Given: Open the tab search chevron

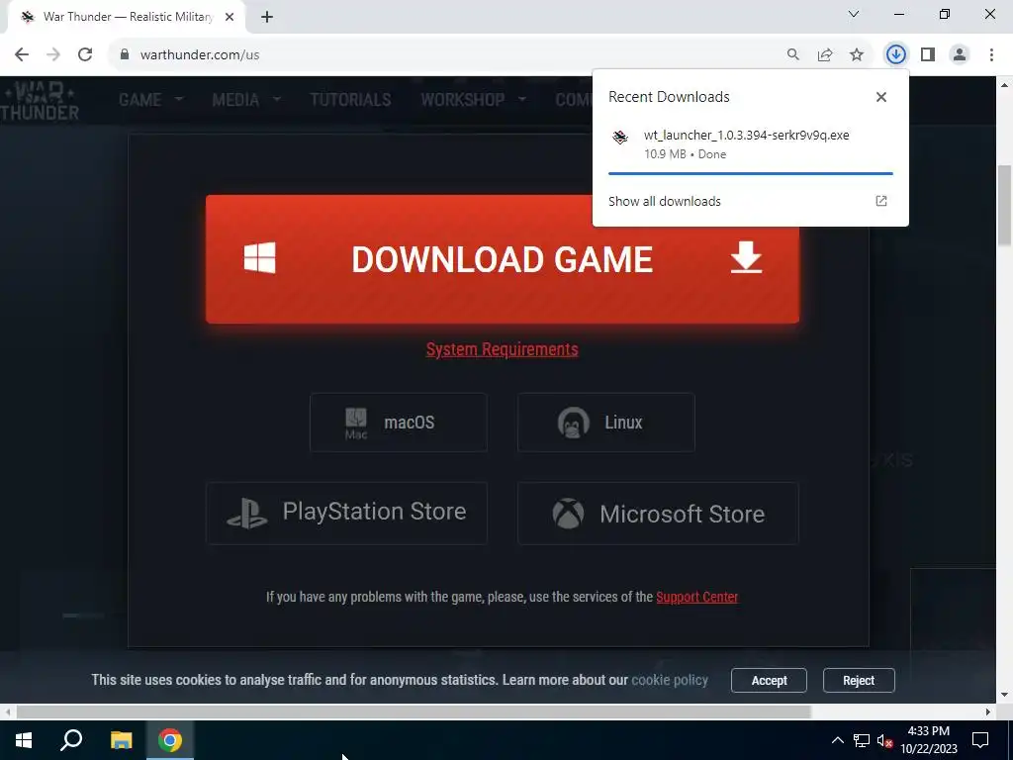Looking at the screenshot, I should coord(854,14).
